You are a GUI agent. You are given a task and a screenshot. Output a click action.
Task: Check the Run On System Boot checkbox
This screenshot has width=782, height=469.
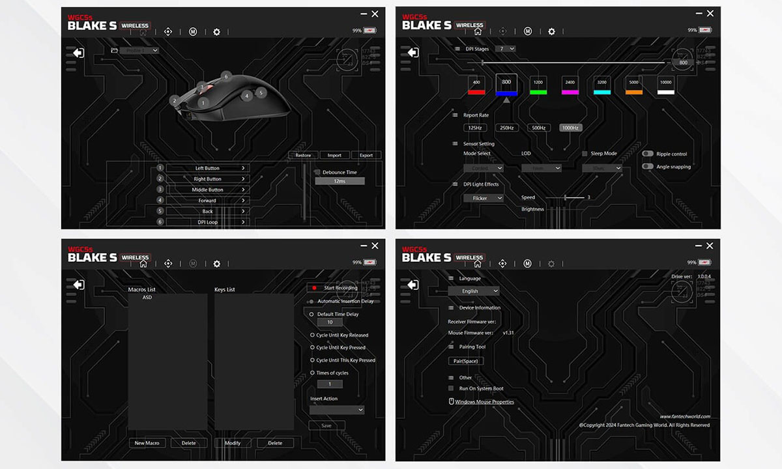(x=451, y=389)
